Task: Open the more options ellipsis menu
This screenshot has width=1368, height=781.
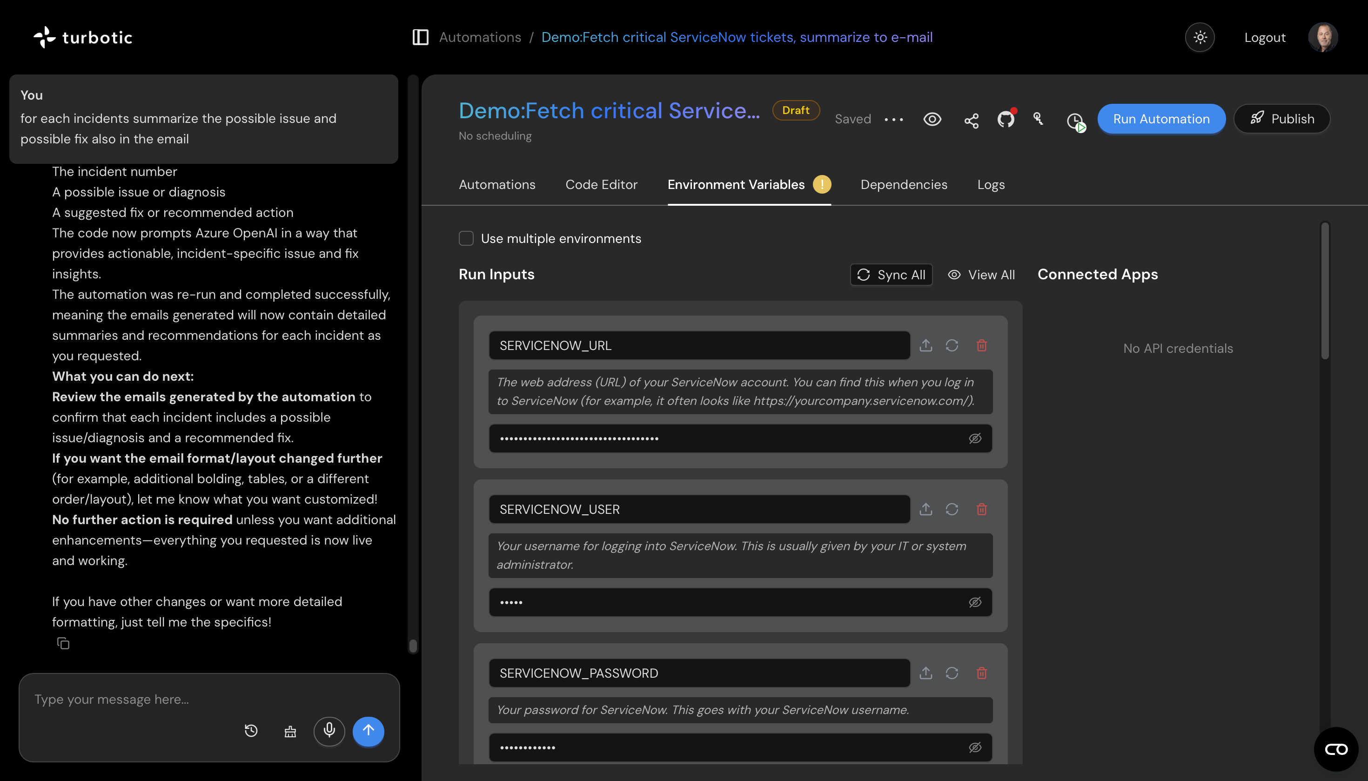Action: [893, 120]
